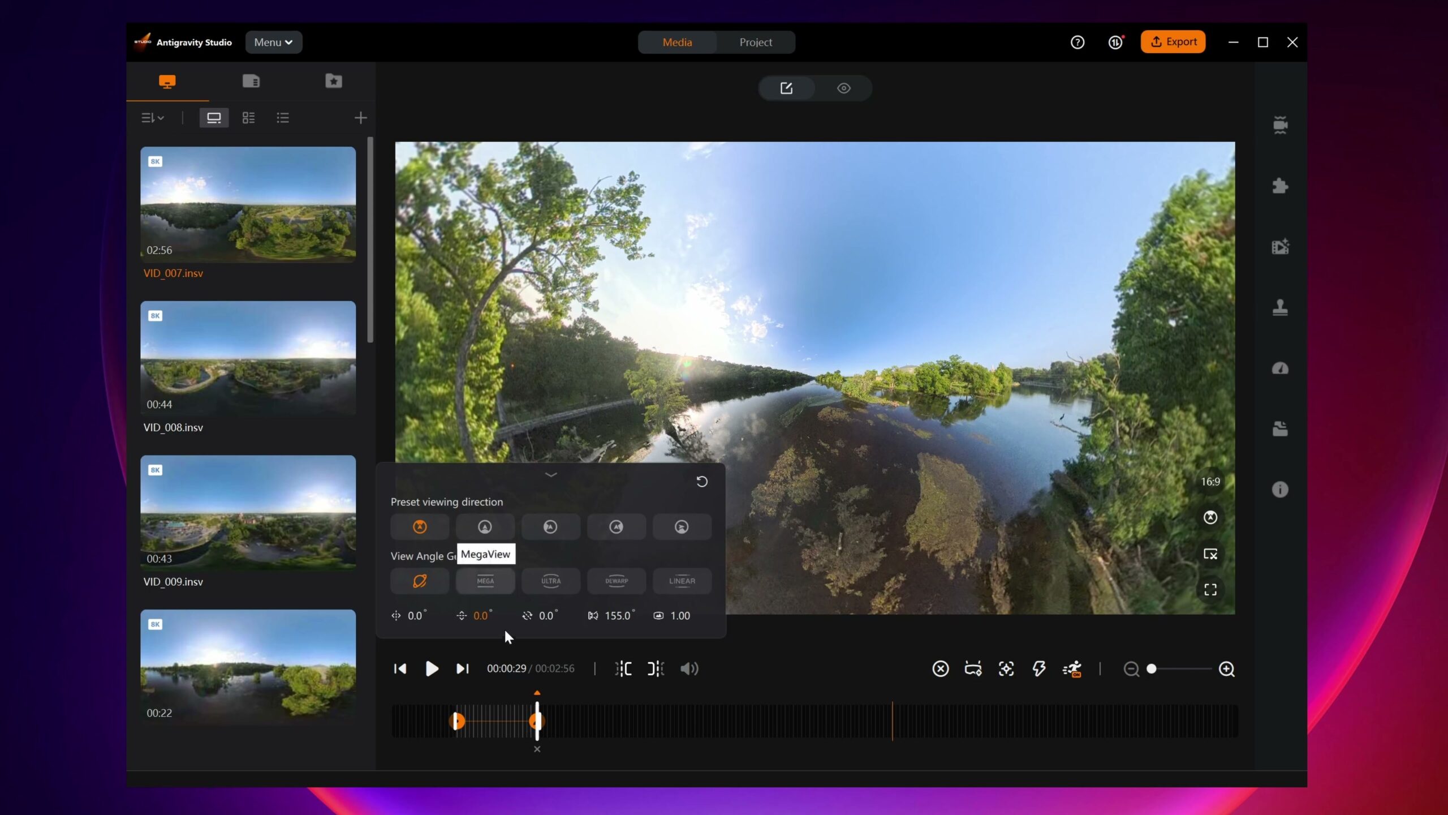Click the pan angle value 0.0
The width and height of the screenshot is (1448, 815).
pyautogui.click(x=417, y=616)
